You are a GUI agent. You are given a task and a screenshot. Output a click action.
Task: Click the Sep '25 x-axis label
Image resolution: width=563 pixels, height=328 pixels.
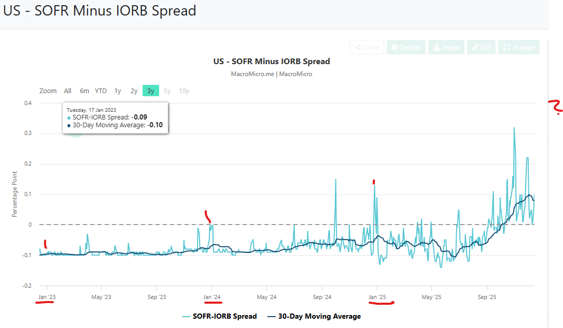486,297
